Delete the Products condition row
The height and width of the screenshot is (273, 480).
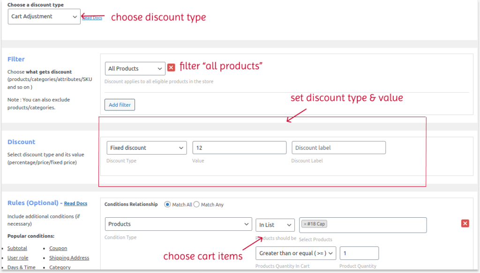tap(465, 223)
